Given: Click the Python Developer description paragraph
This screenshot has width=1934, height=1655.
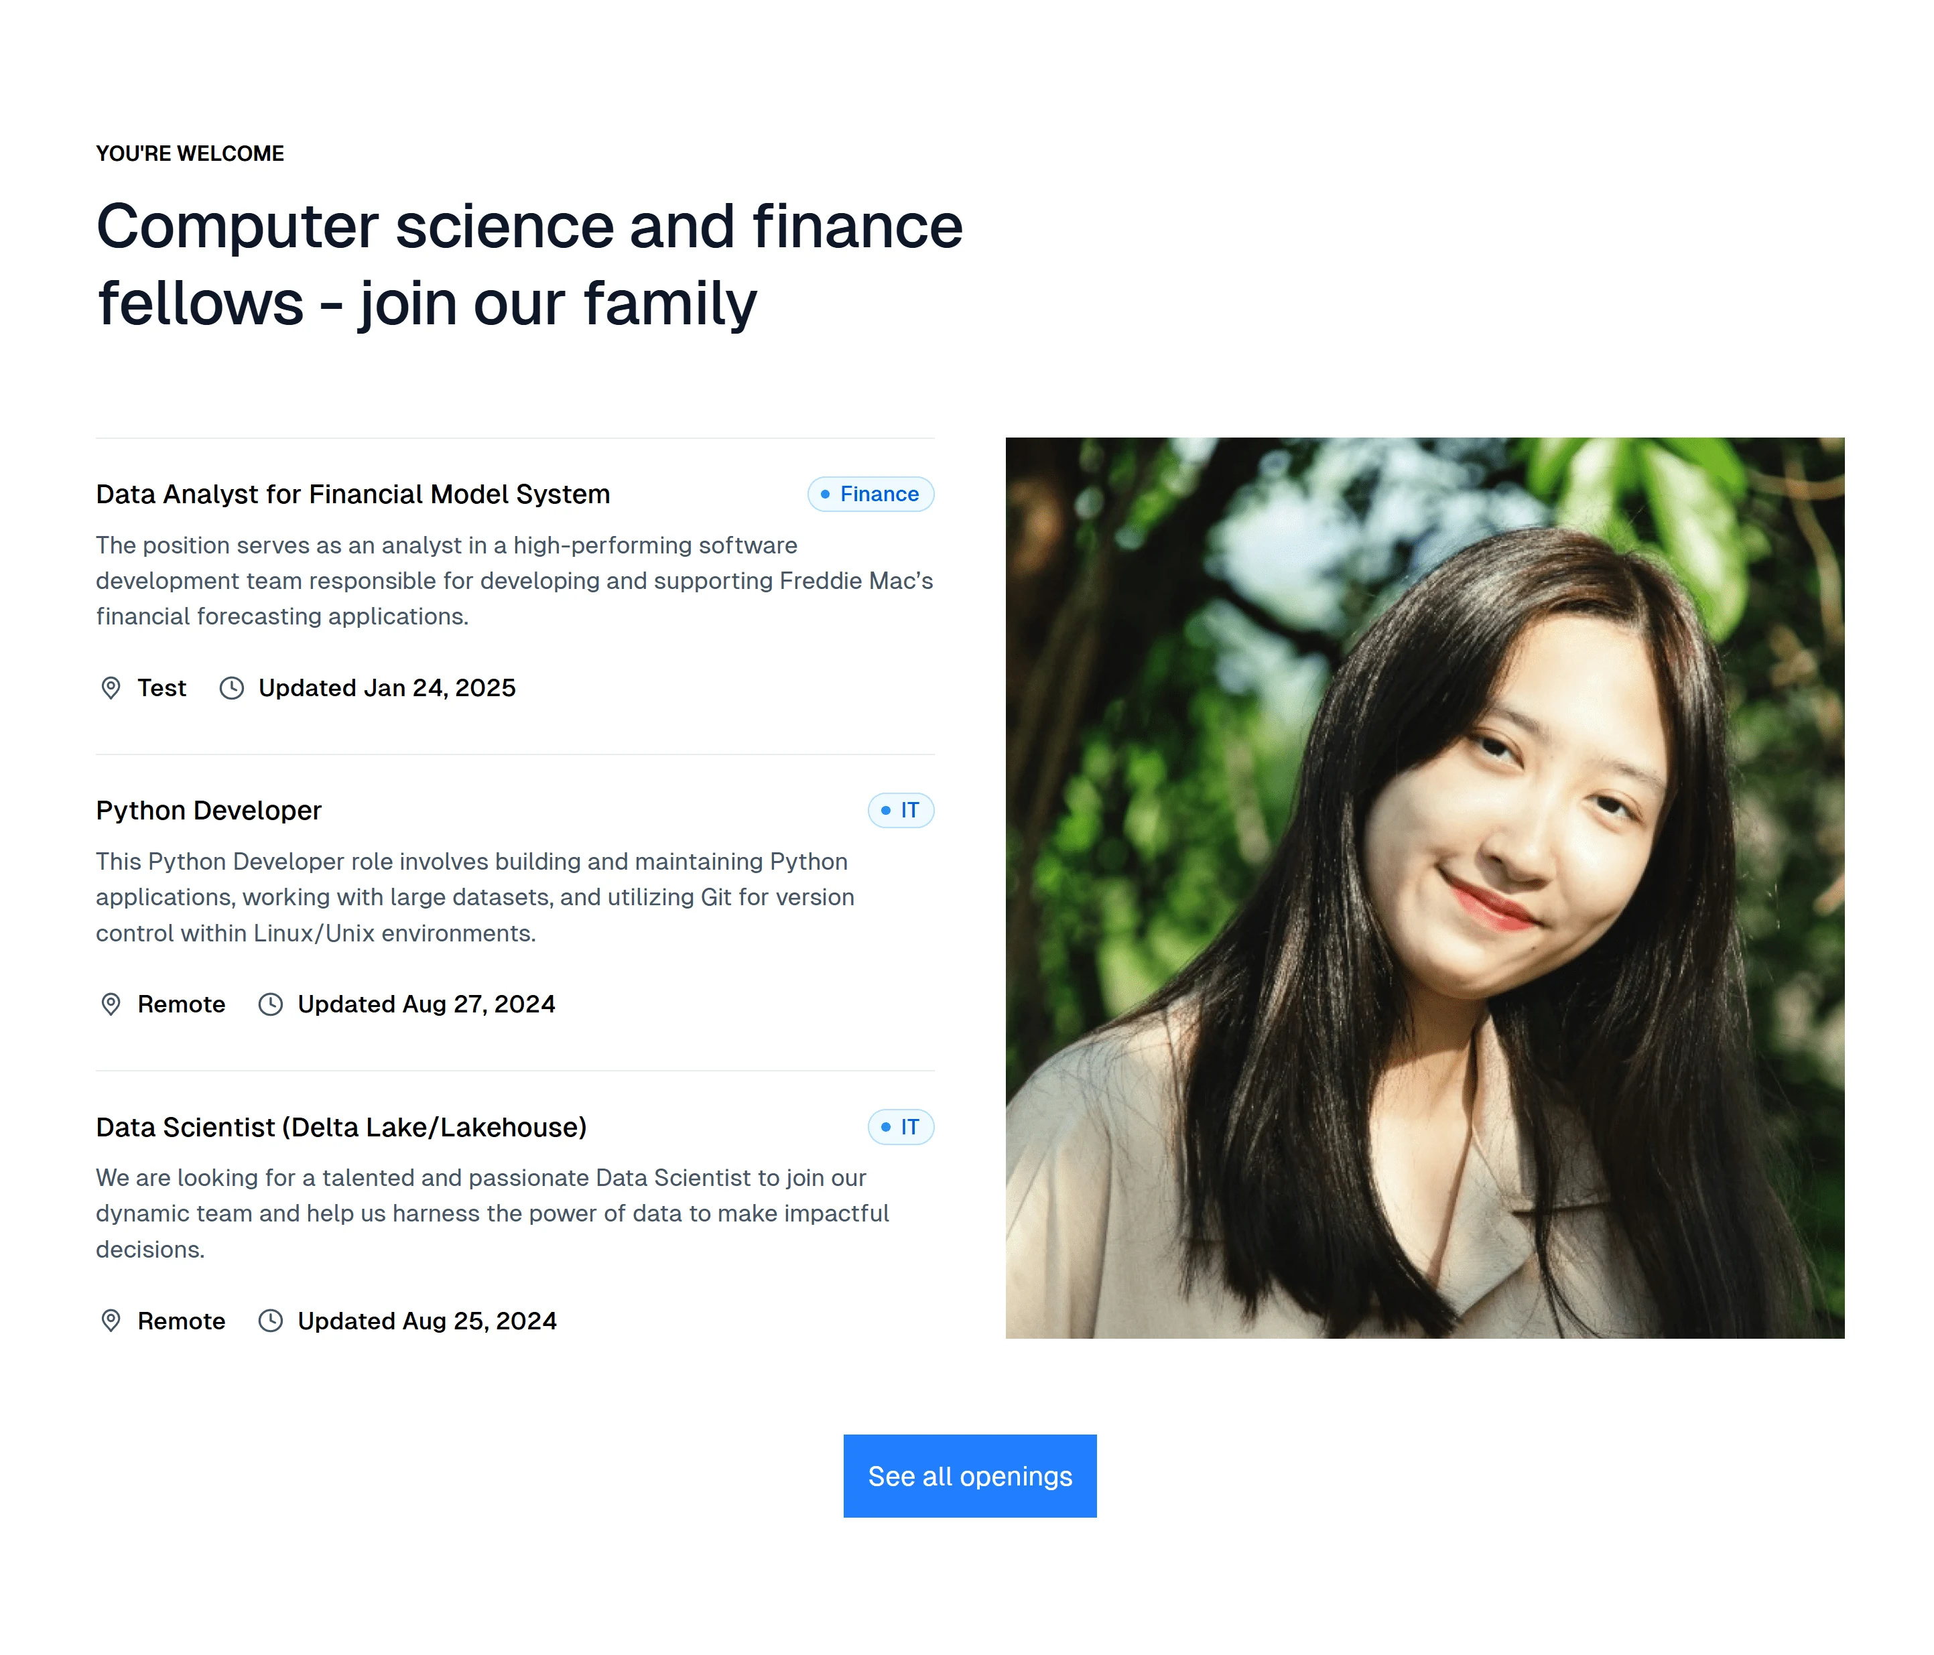Looking at the screenshot, I should coord(475,897).
